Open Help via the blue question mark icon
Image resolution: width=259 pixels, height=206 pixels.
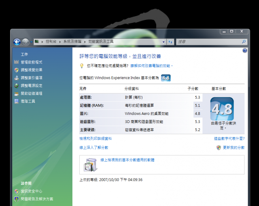(245, 51)
